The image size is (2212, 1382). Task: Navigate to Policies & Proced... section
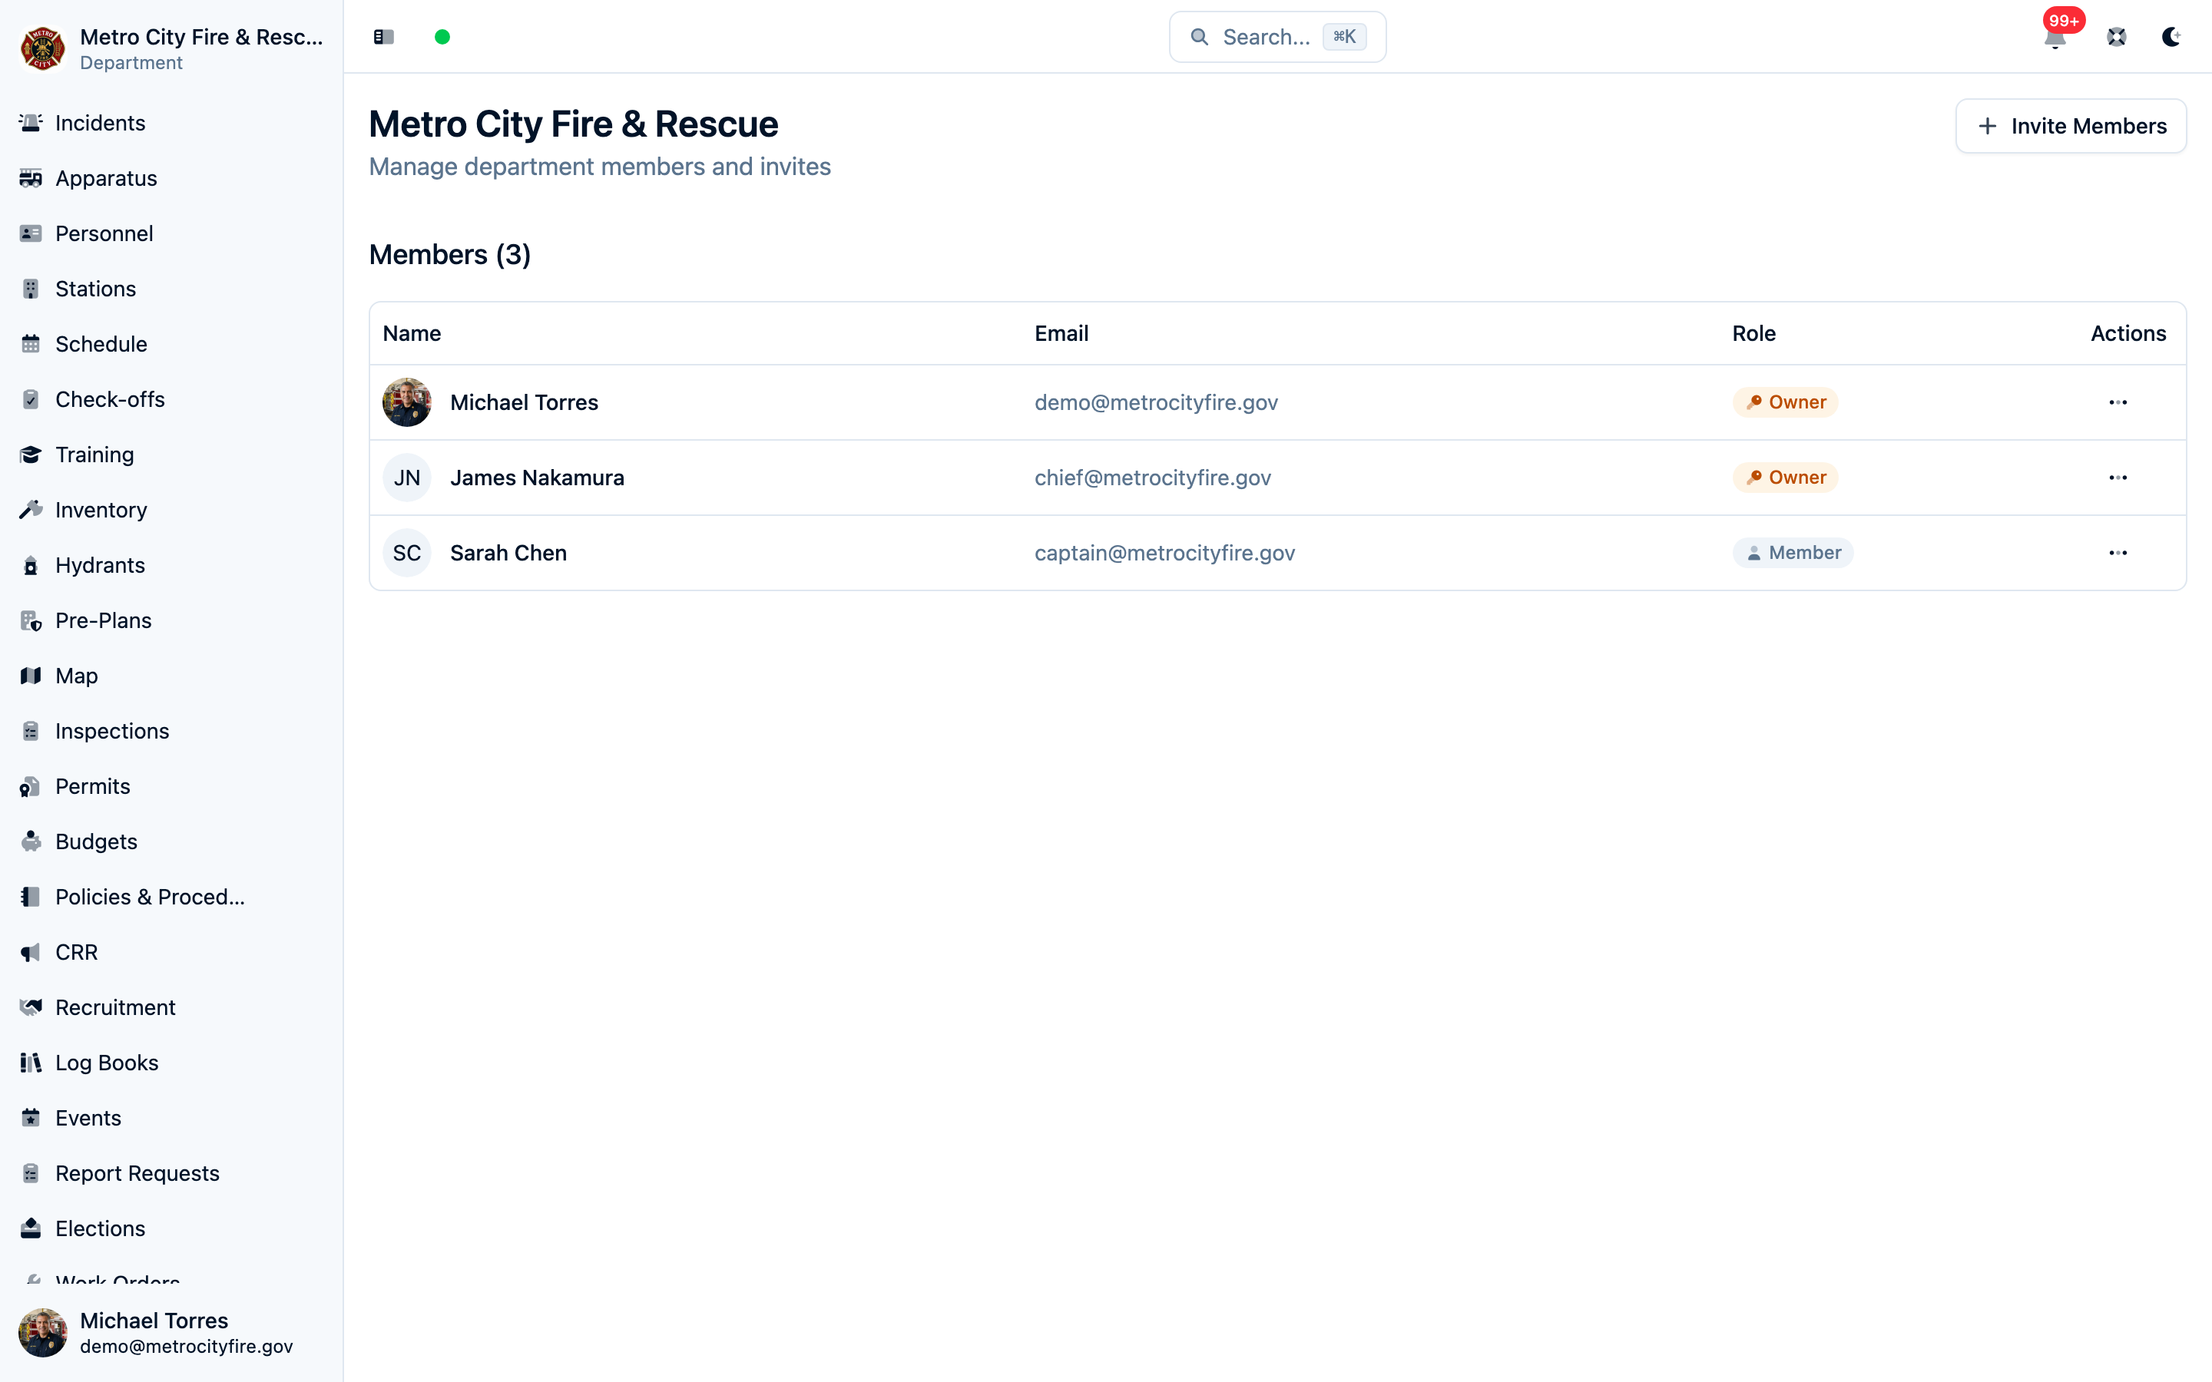pyautogui.click(x=172, y=897)
